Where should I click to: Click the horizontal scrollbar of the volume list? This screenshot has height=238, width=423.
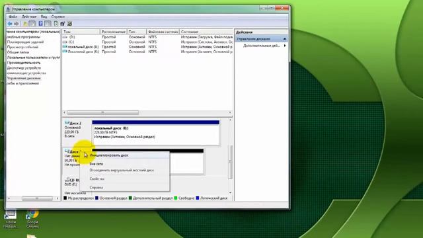click(x=103, y=112)
